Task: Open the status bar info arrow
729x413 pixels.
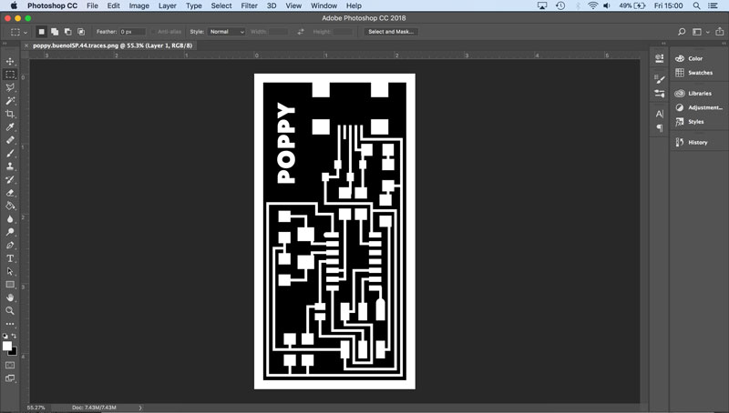Action: coord(140,408)
